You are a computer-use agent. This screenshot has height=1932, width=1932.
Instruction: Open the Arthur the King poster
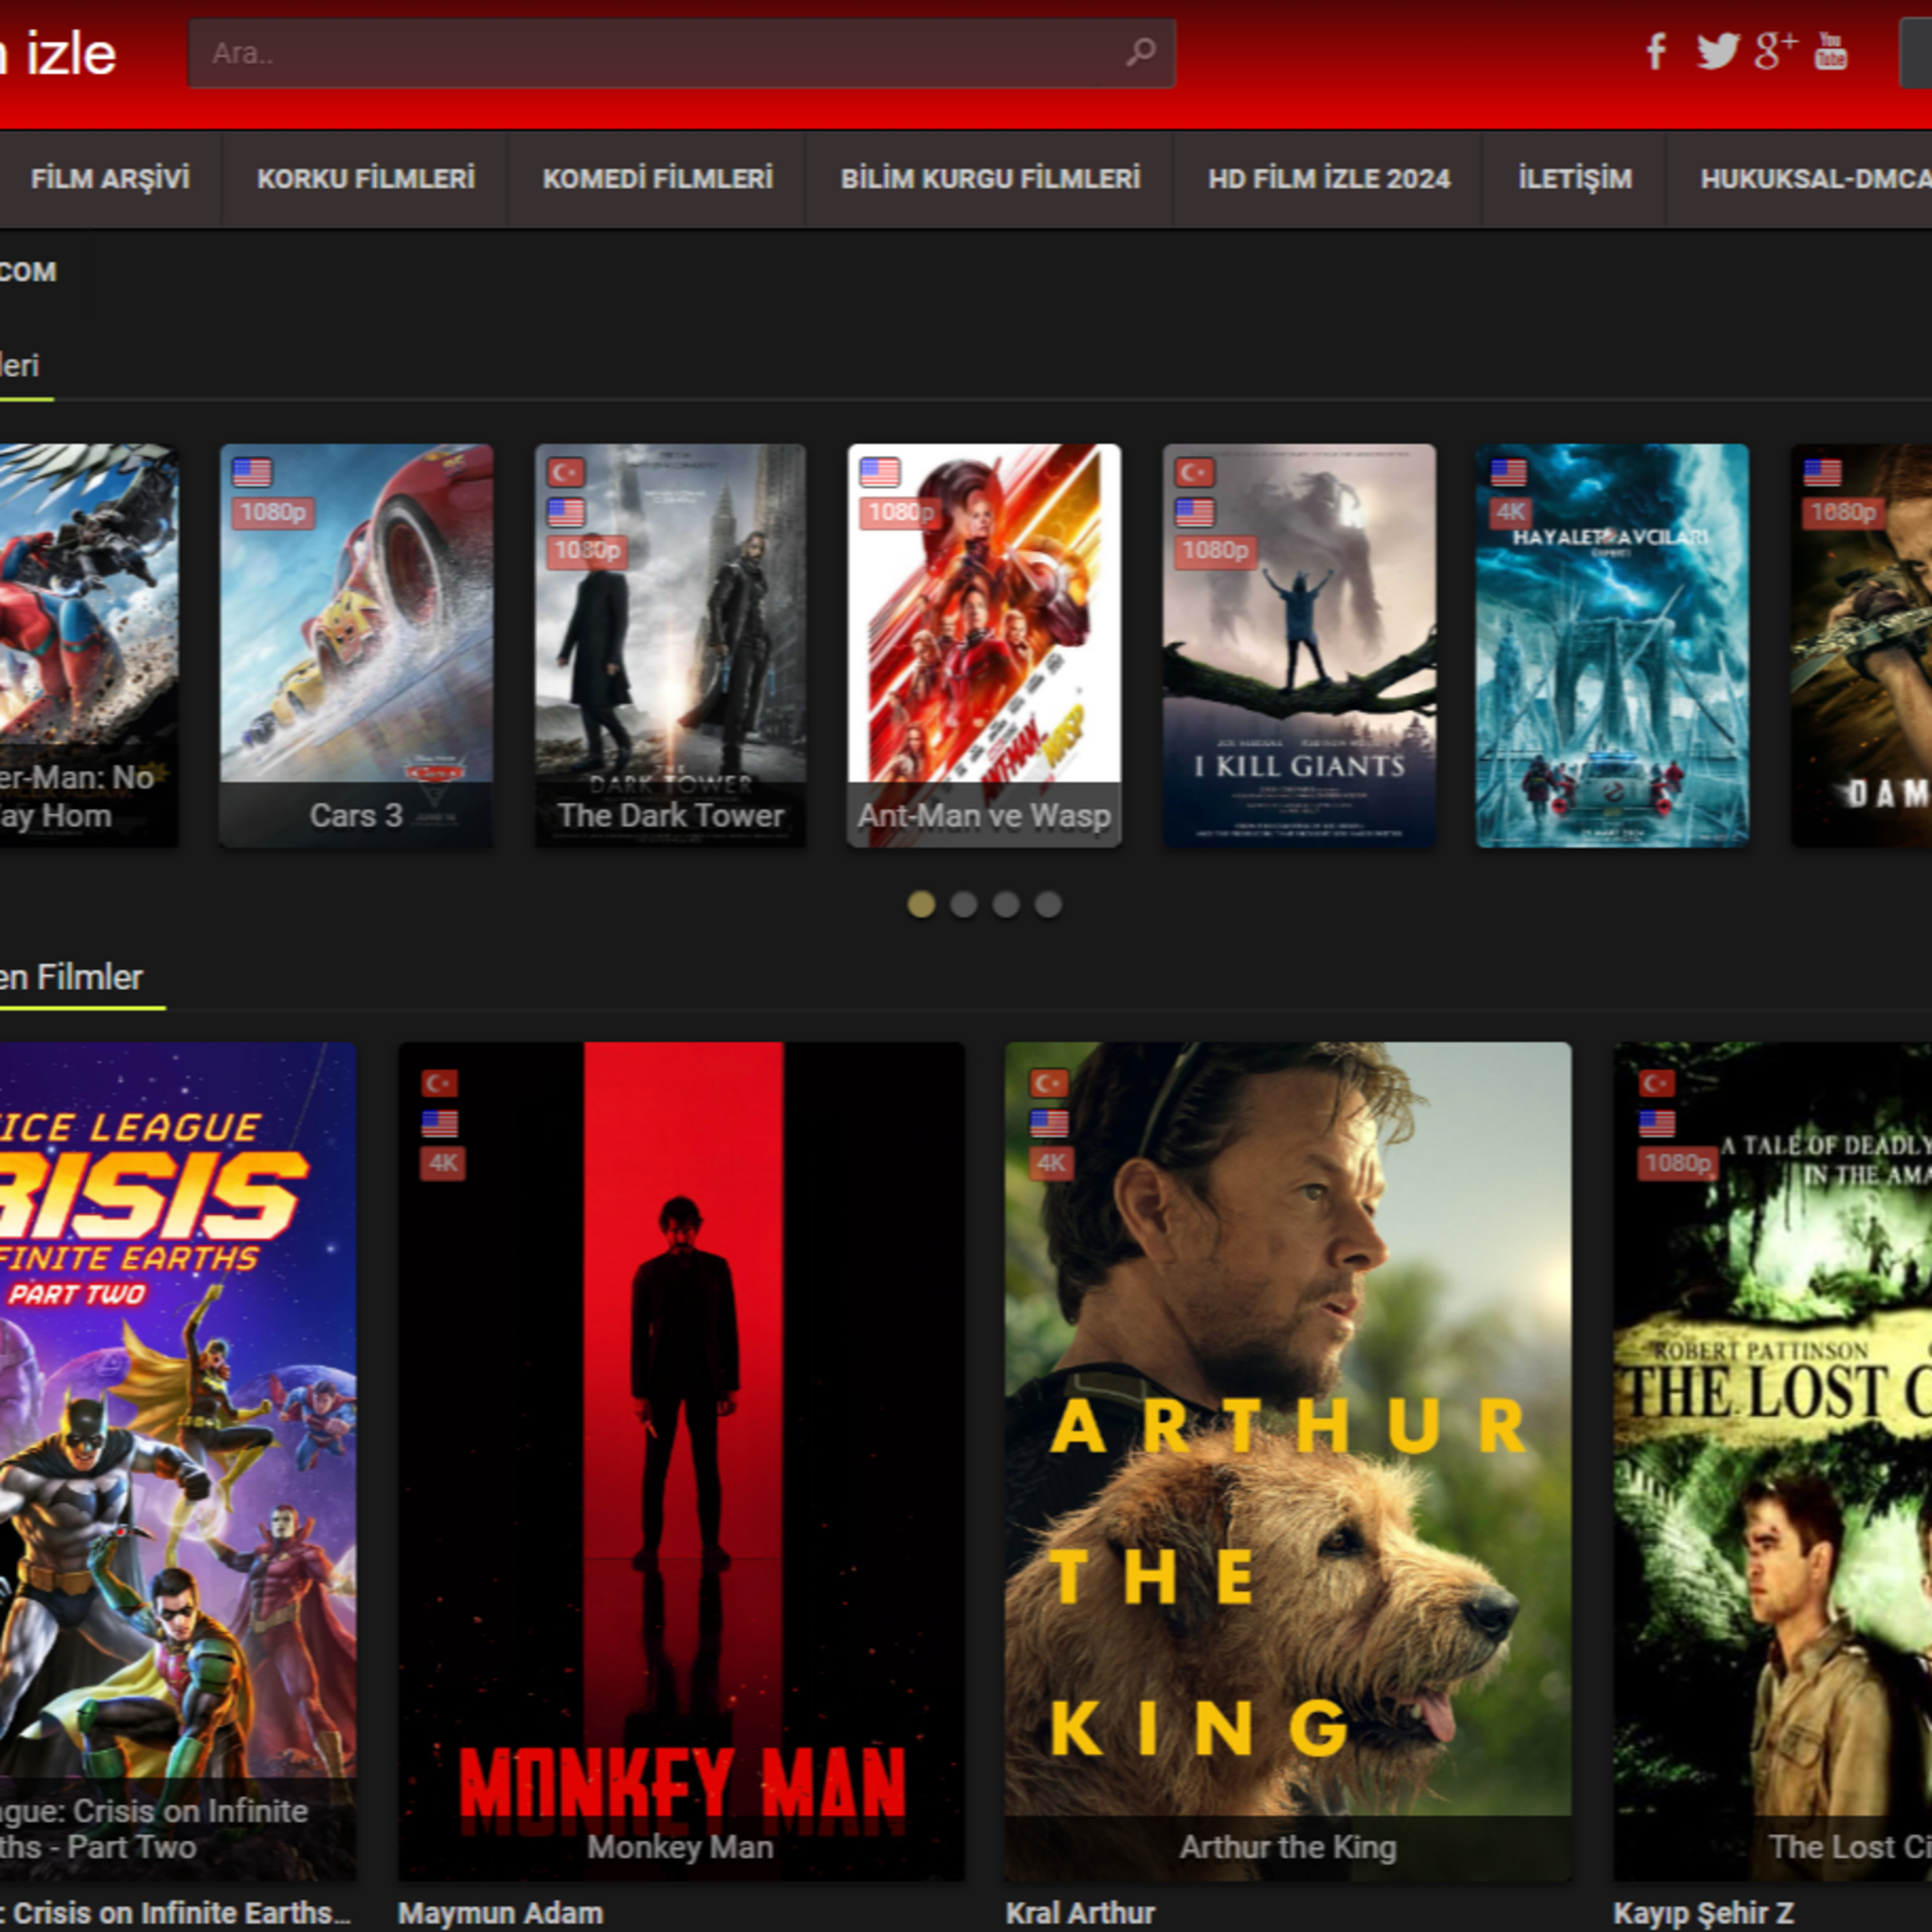pos(1288,1461)
